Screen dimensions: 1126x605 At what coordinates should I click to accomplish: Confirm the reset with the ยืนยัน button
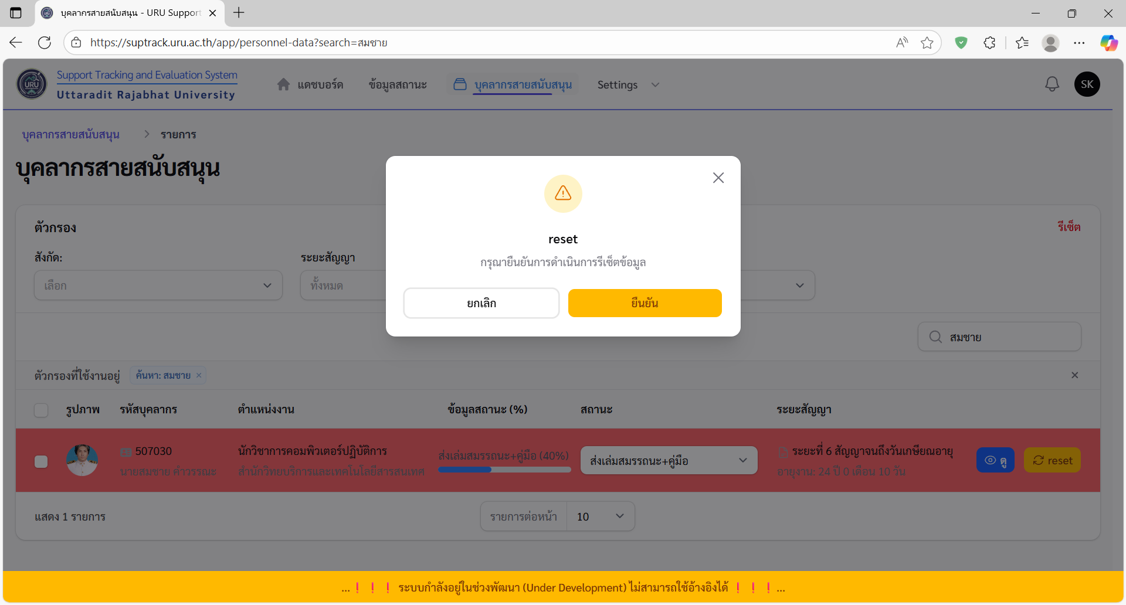coord(645,303)
